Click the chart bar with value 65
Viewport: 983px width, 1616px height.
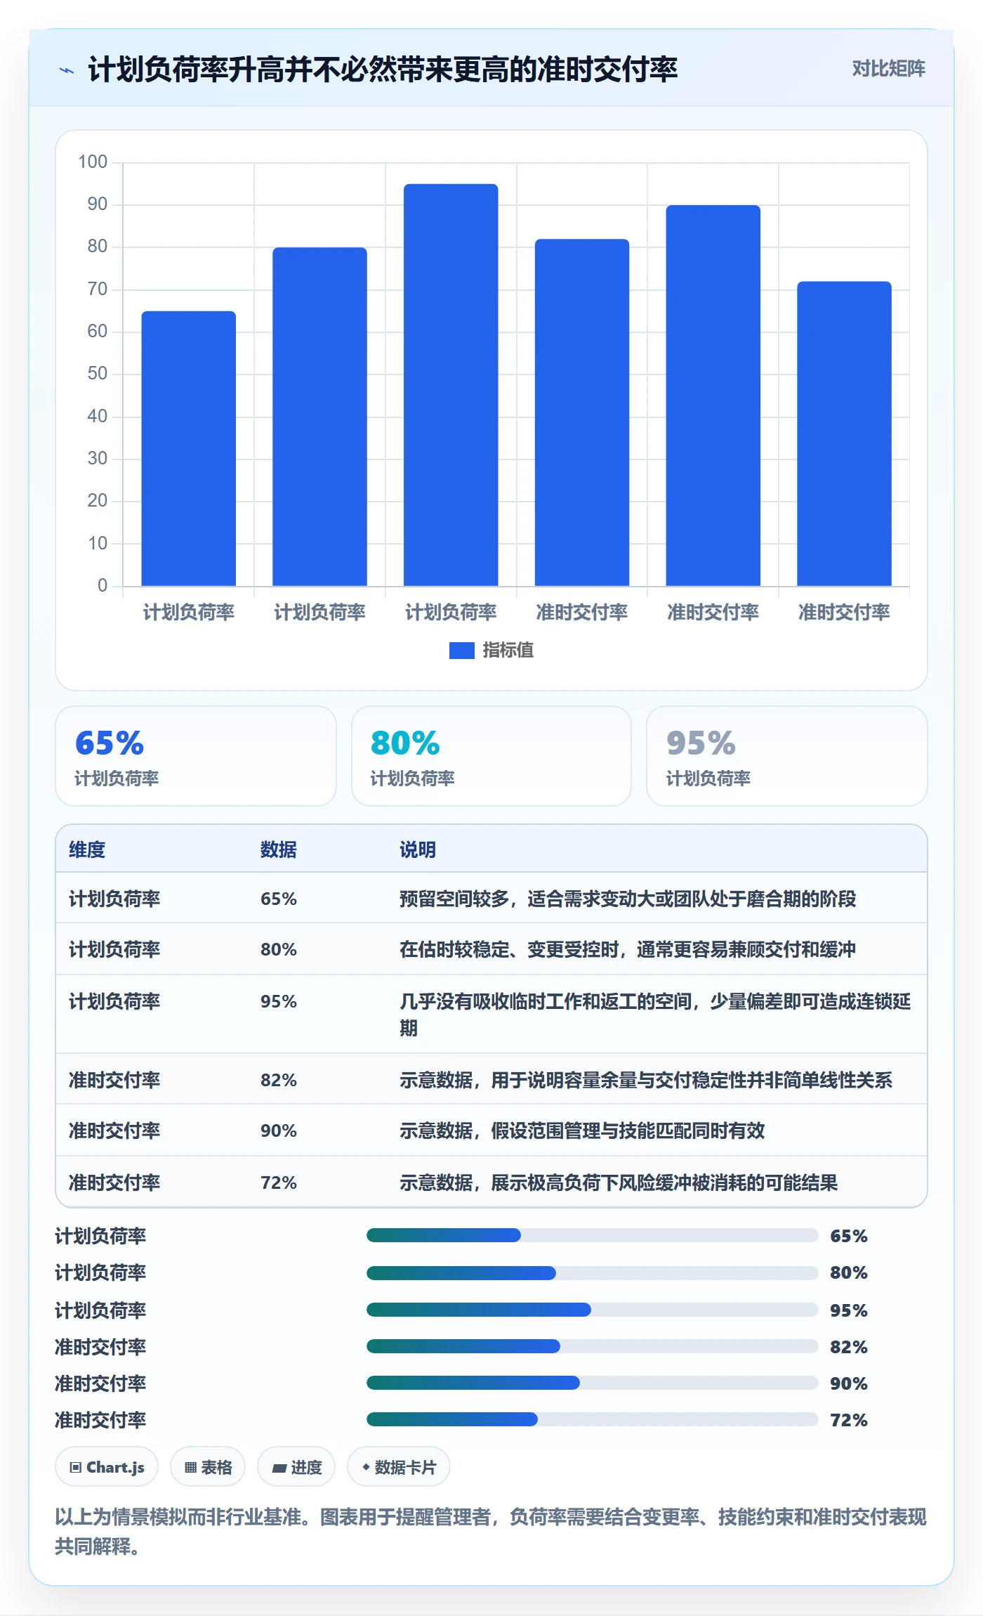[189, 448]
